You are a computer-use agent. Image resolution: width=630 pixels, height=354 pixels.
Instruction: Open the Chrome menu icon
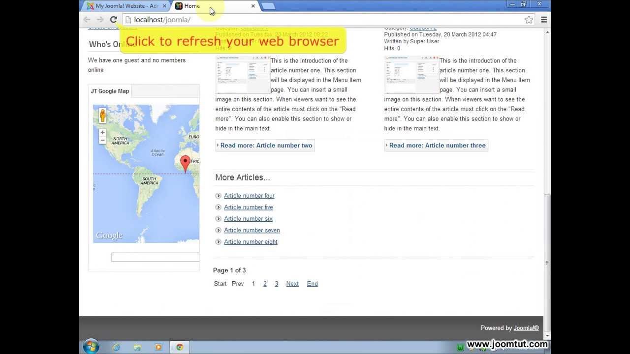tap(544, 20)
